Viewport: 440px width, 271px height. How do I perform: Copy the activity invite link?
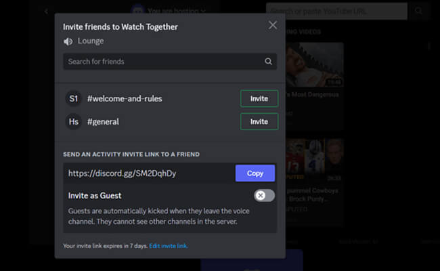(255, 173)
